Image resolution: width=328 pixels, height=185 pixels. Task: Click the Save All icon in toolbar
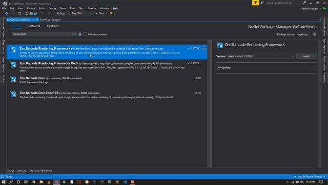point(36,13)
